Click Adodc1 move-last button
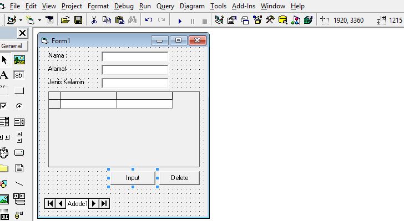 click(104, 203)
